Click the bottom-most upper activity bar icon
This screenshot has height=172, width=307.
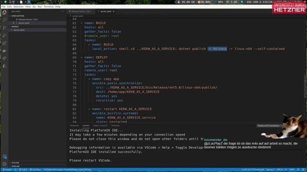pyautogui.click(x=4, y=66)
